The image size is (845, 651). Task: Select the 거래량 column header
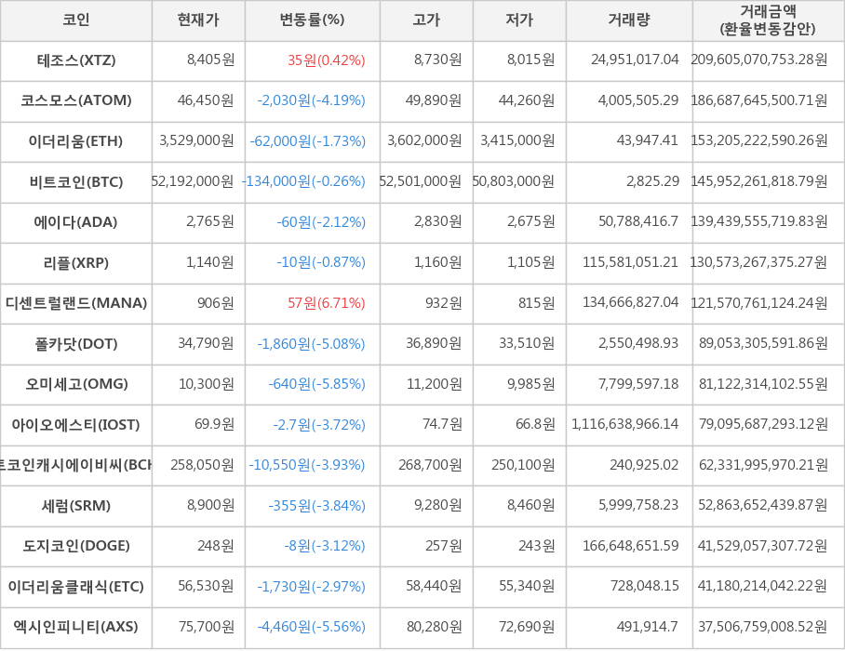pyautogui.click(x=629, y=20)
